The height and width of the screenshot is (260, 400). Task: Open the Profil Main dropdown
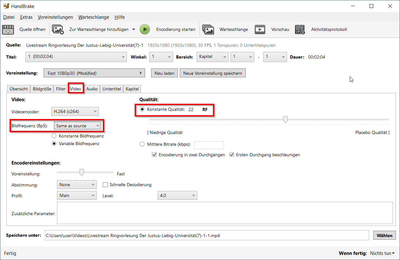77,195
